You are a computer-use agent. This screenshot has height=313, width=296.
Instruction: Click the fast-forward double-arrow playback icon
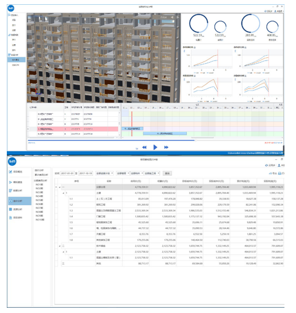tap(166, 147)
